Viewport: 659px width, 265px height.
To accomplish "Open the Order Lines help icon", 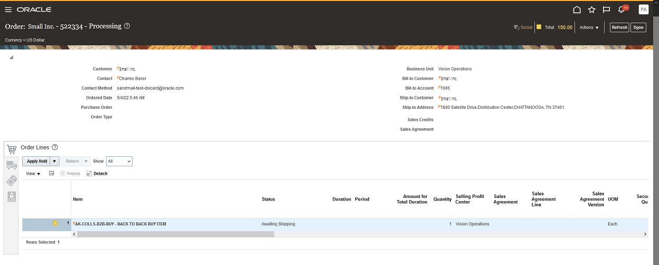I will pos(54,147).
